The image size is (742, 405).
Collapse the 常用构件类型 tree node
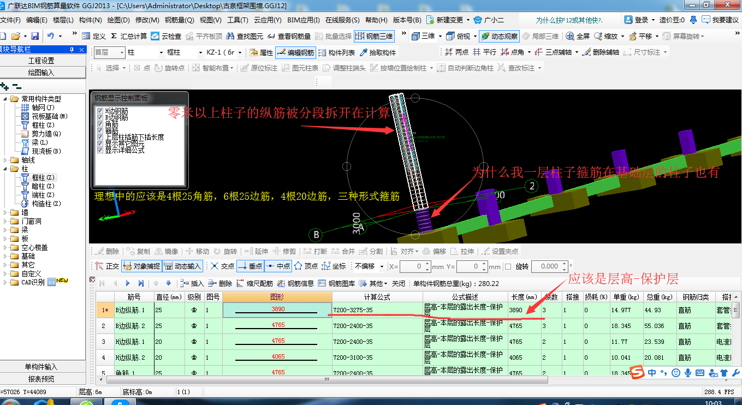[x=5, y=99]
